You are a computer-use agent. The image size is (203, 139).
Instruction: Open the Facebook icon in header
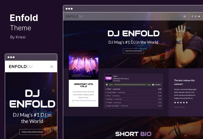[x=192, y=16]
